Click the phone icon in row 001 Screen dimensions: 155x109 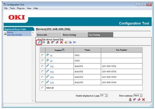[x=47, y=66]
